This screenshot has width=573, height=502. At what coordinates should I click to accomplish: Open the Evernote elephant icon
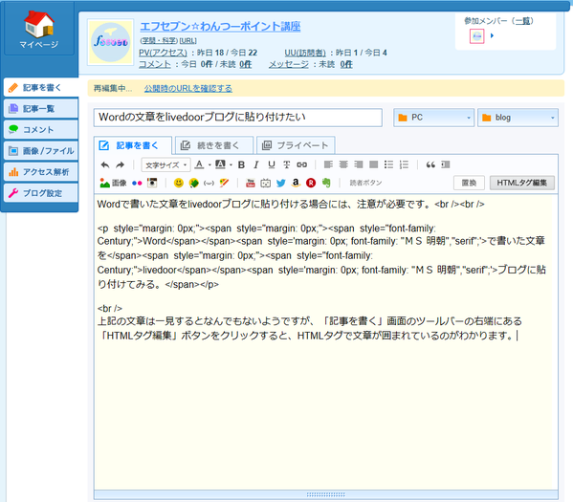coord(326,183)
